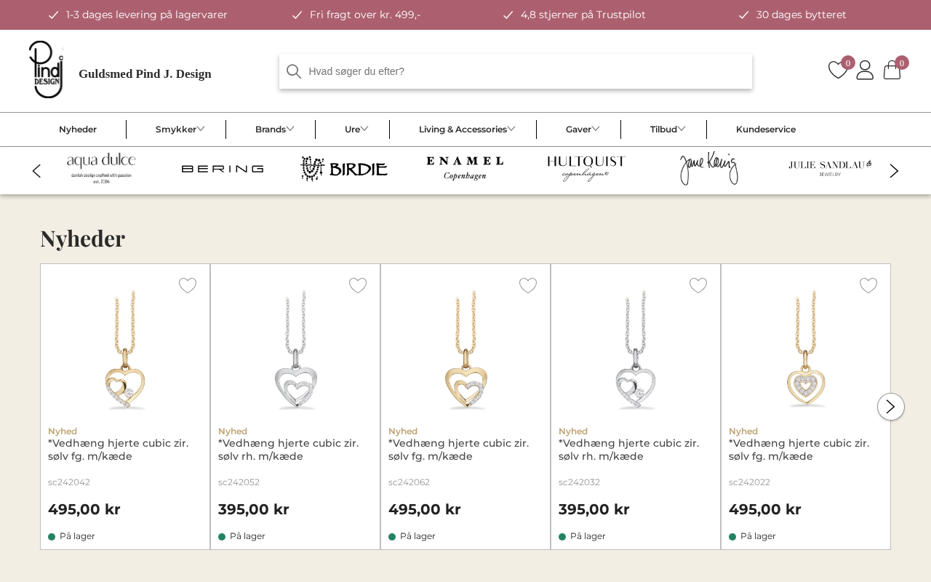
Task: Open the user account icon
Action: [865, 70]
